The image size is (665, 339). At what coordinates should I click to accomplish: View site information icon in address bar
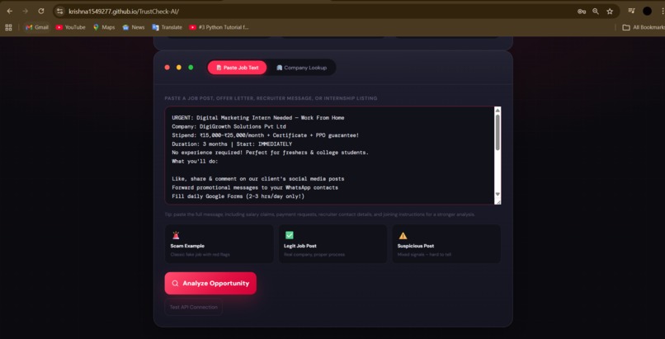click(59, 12)
